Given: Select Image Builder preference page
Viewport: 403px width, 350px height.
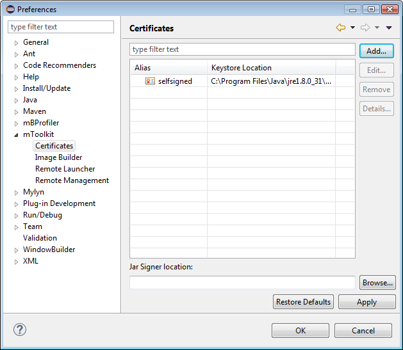Looking at the screenshot, I should [x=58, y=157].
